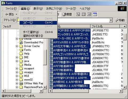Choose コピー(C) from the Edit menu
The height and width of the screenshot is (99, 128).
pos(38,23)
